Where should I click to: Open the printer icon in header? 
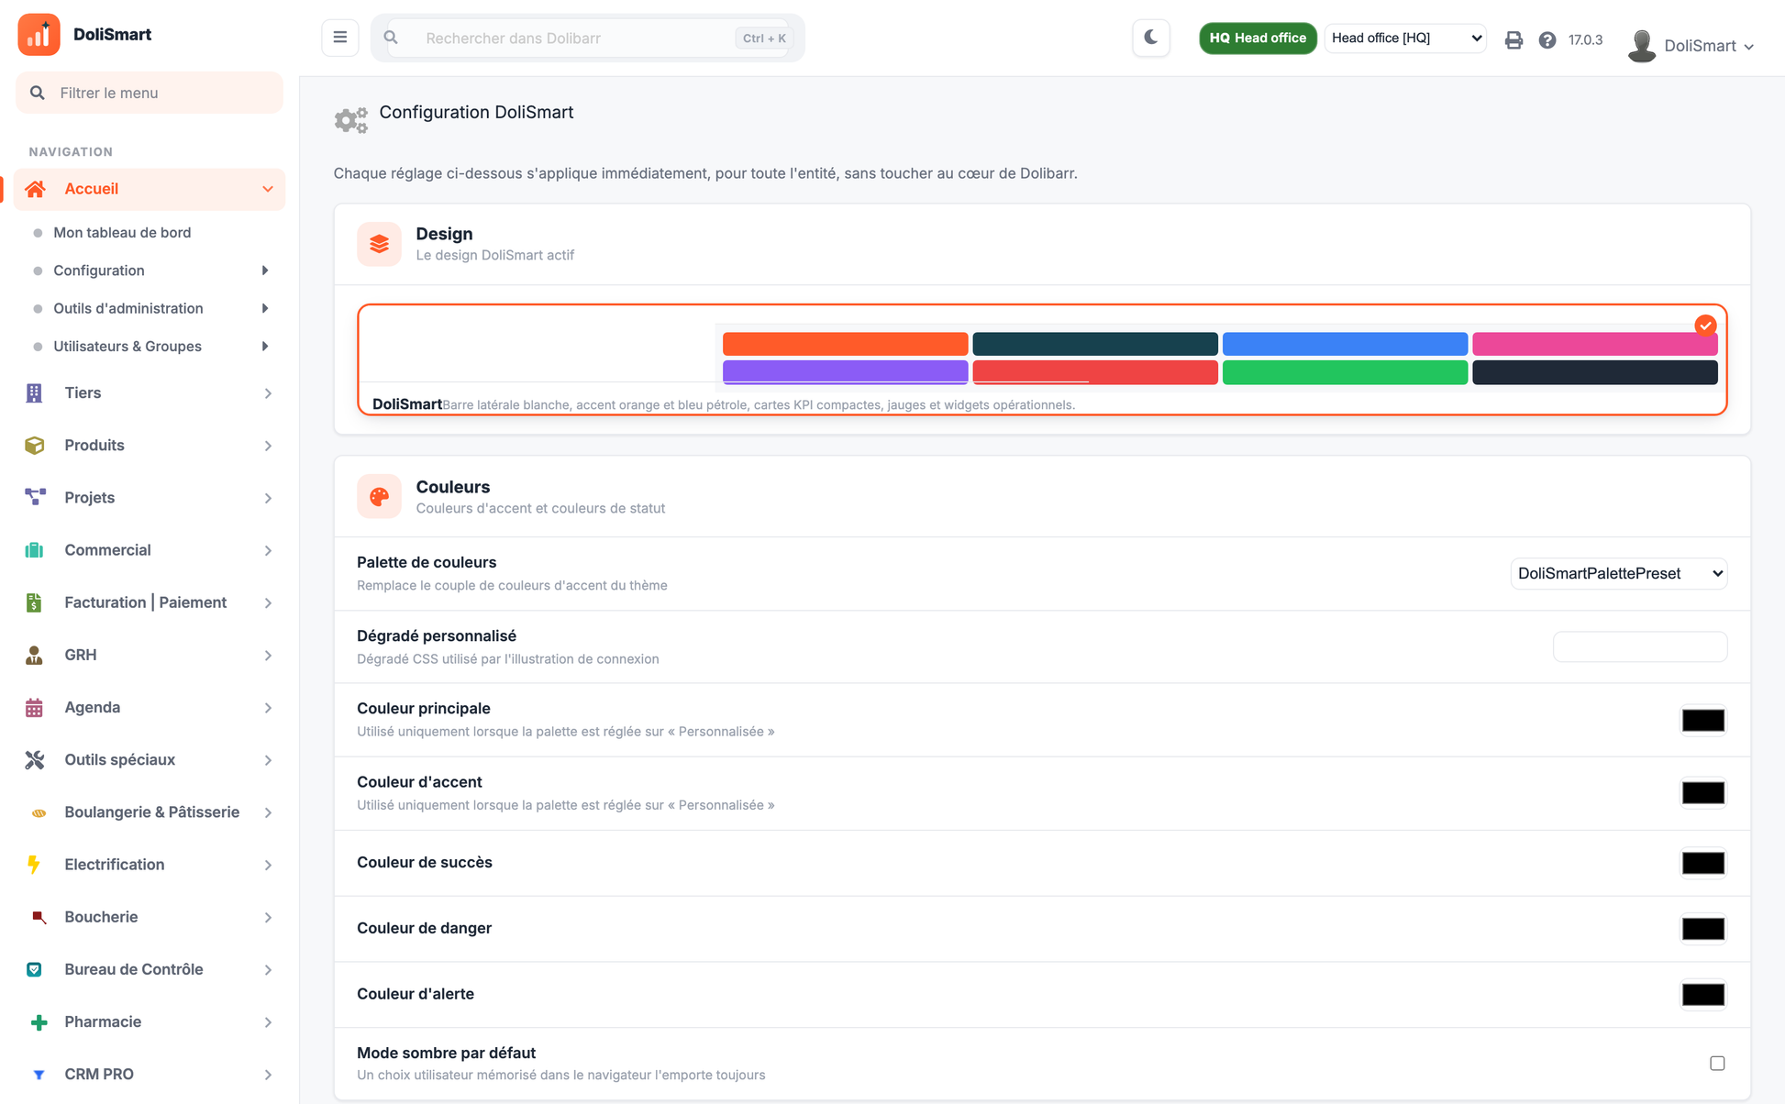(1513, 39)
